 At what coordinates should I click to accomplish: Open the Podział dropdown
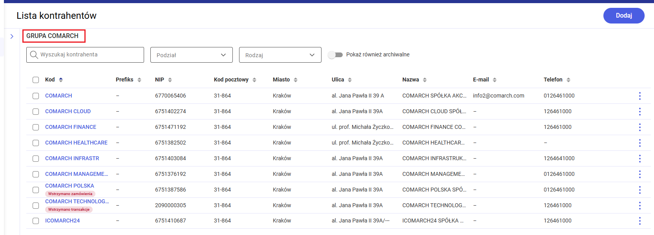192,55
